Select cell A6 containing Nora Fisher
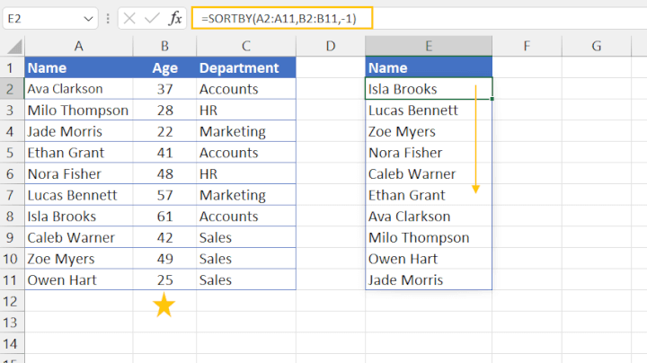Screen dimensions: 647x363 pos(79,173)
